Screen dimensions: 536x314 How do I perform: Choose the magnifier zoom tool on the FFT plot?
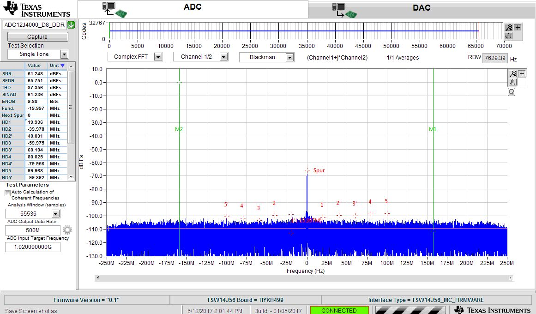(513, 73)
